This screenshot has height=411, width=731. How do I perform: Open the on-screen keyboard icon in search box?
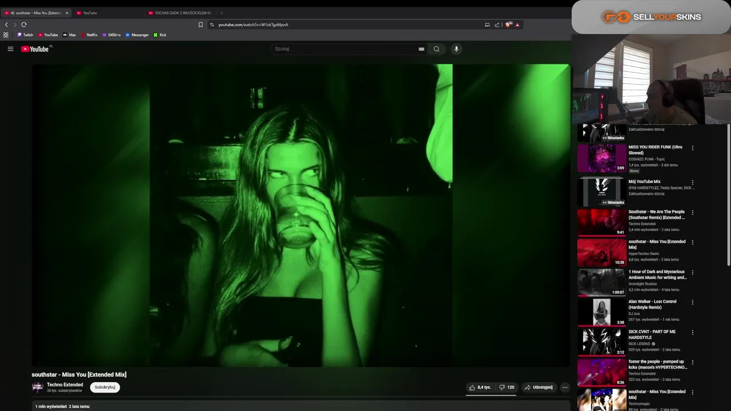(421, 49)
